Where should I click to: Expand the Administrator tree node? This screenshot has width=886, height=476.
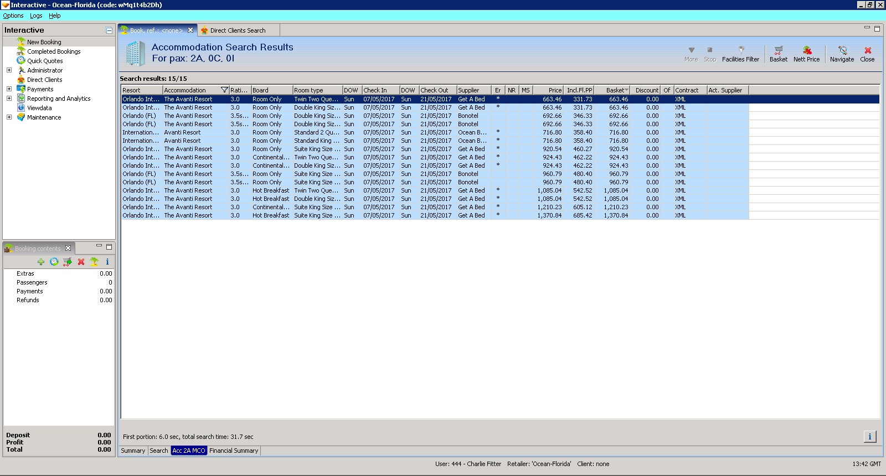pyautogui.click(x=9, y=70)
